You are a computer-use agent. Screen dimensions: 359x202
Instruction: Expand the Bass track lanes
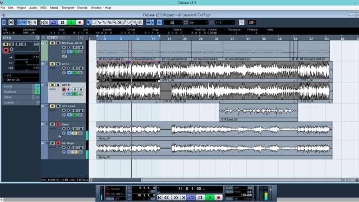pos(43,124)
